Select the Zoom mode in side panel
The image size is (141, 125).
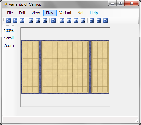9,46
